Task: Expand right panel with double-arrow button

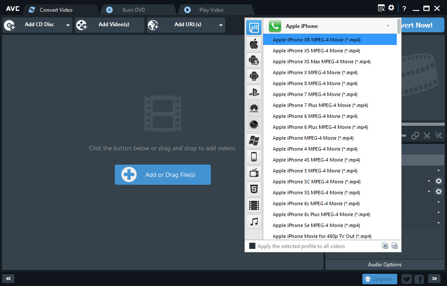Action: pos(434,279)
